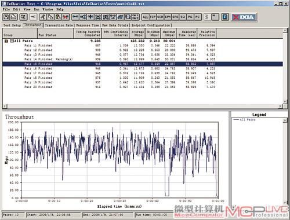Click the red Delete icon
290x220 pixels.
(66, 17)
